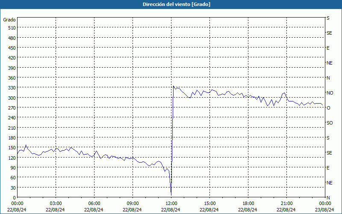Pick the 21:00 time axis label
The image size is (342, 214).
click(x=286, y=204)
